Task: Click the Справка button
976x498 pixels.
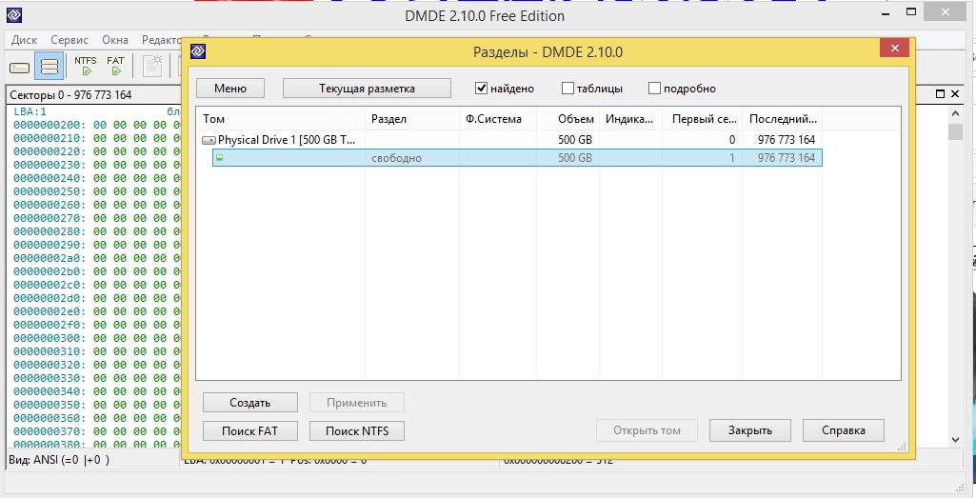Action: pyautogui.click(x=844, y=430)
